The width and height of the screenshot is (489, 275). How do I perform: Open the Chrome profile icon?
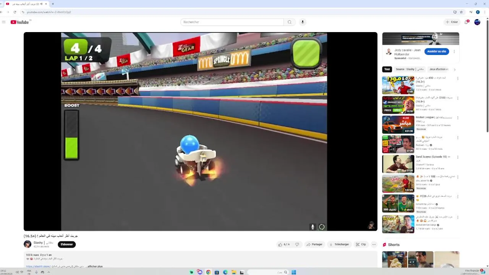pyautogui.click(x=478, y=12)
